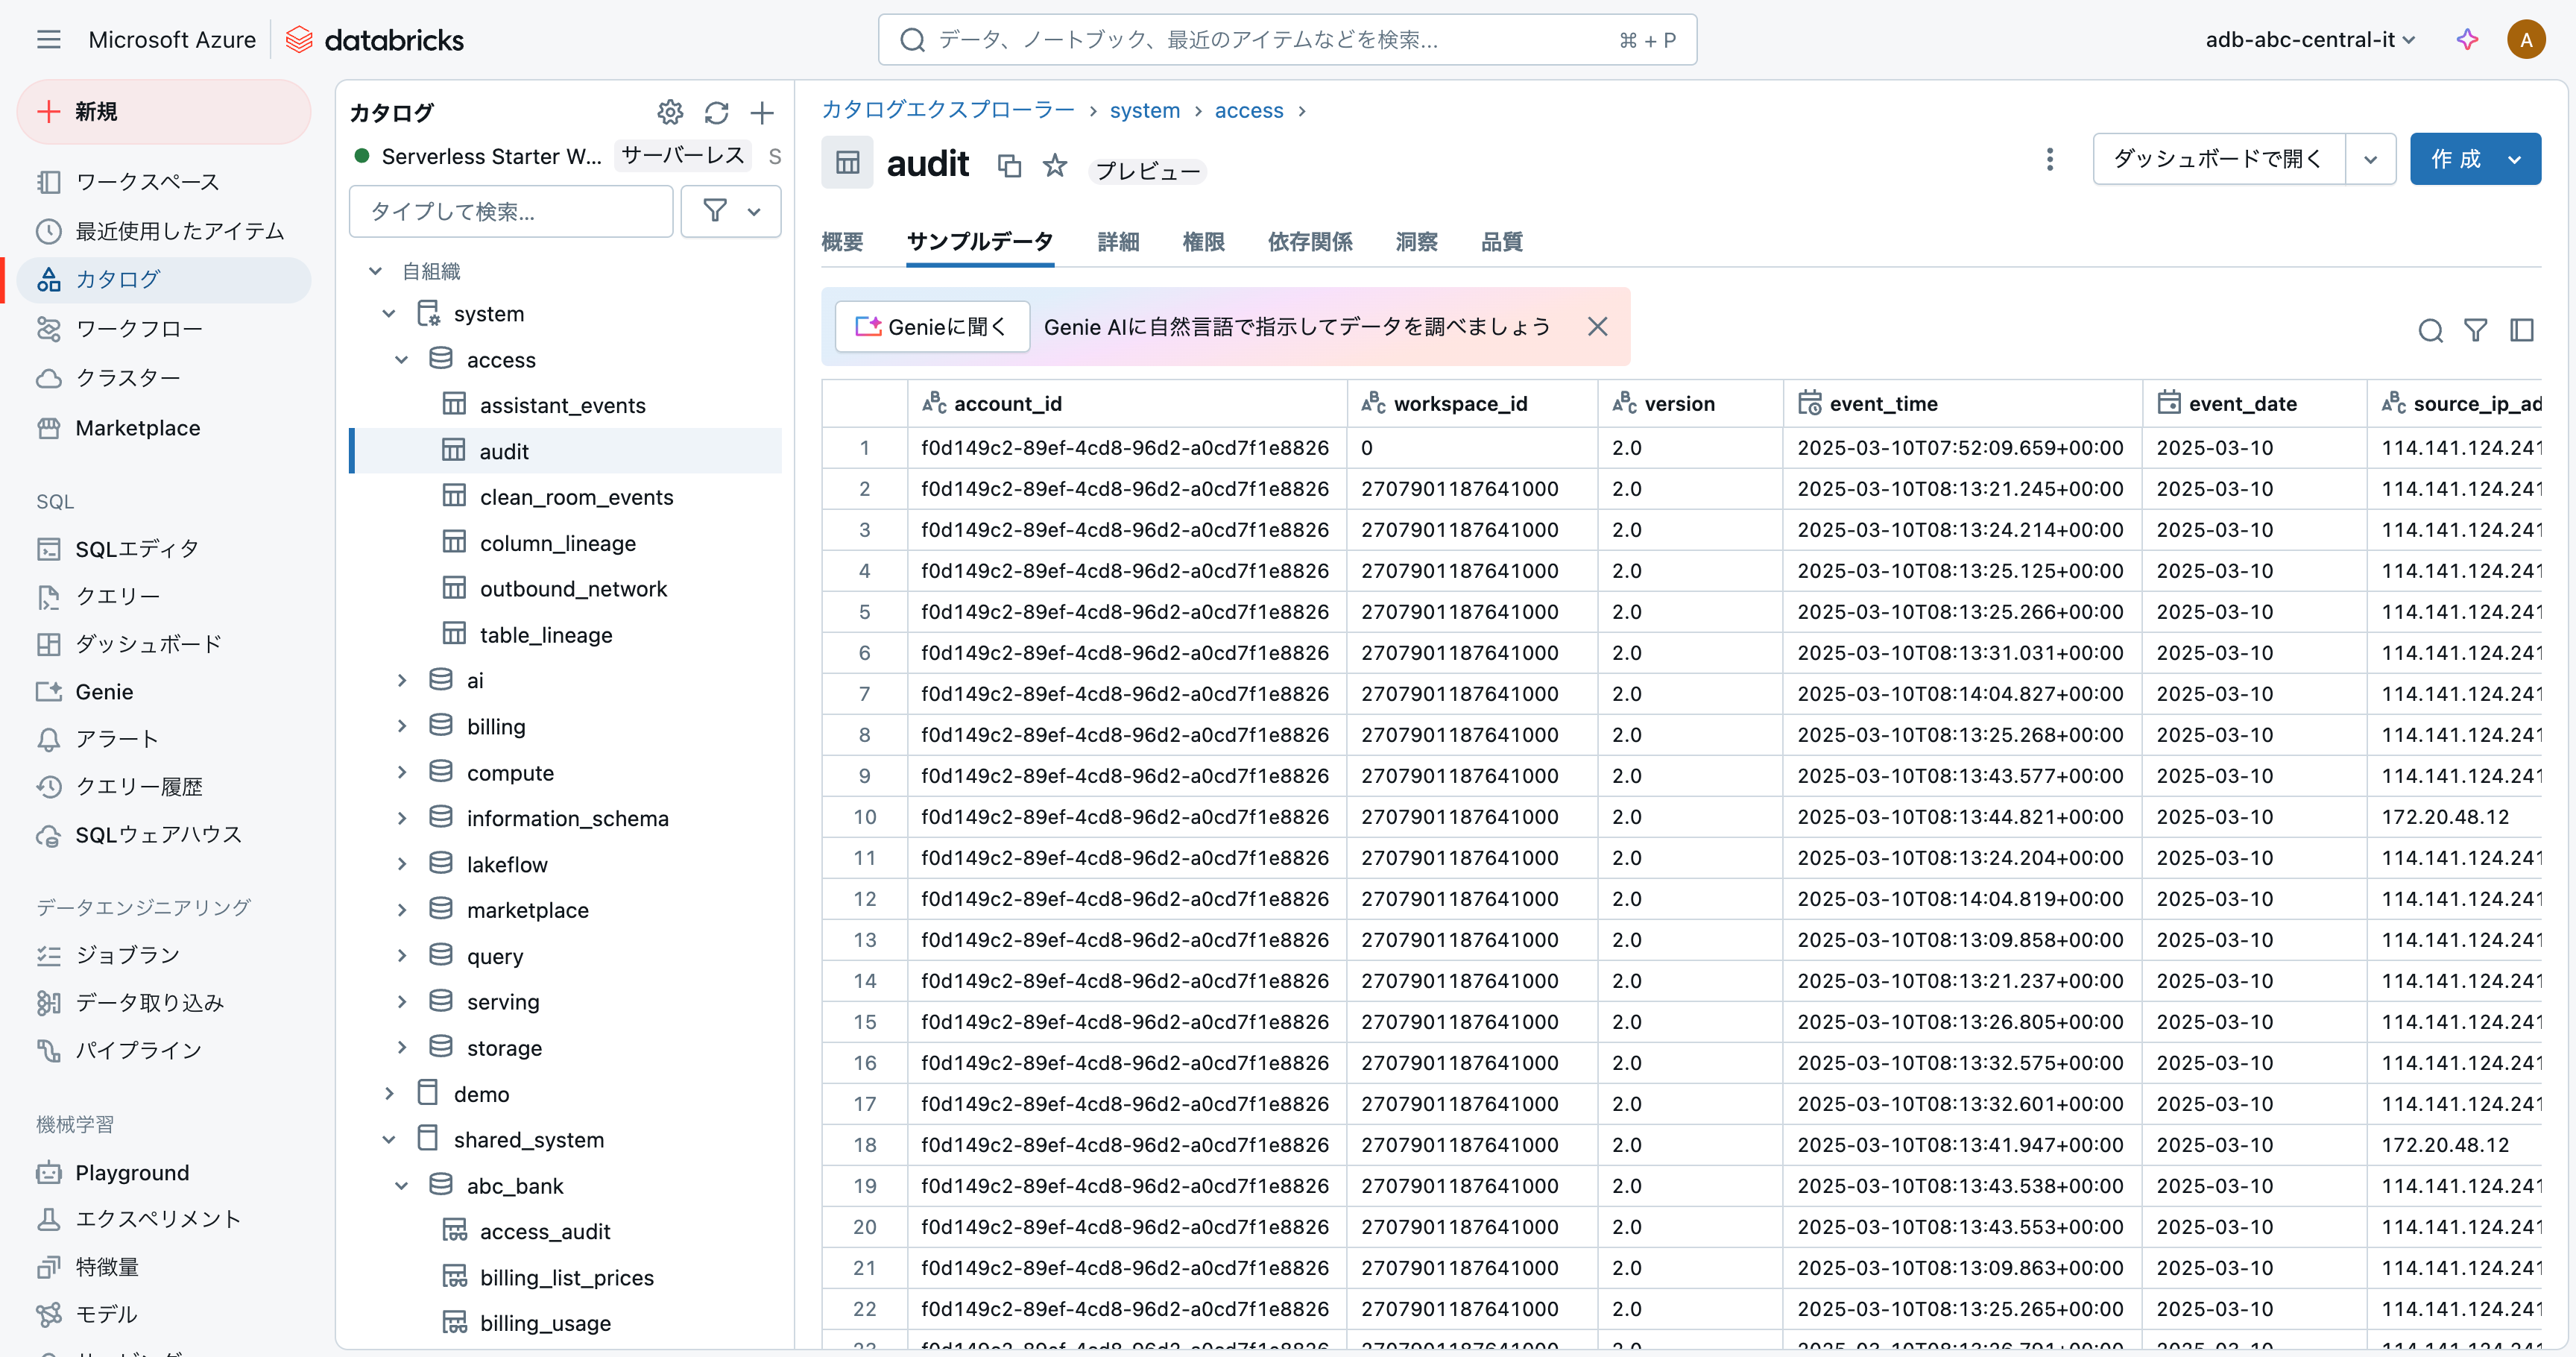Image resolution: width=2576 pixels, height=1357 pixels.
Task: Open the catalog filter dropdown
Action: (731, 211)
